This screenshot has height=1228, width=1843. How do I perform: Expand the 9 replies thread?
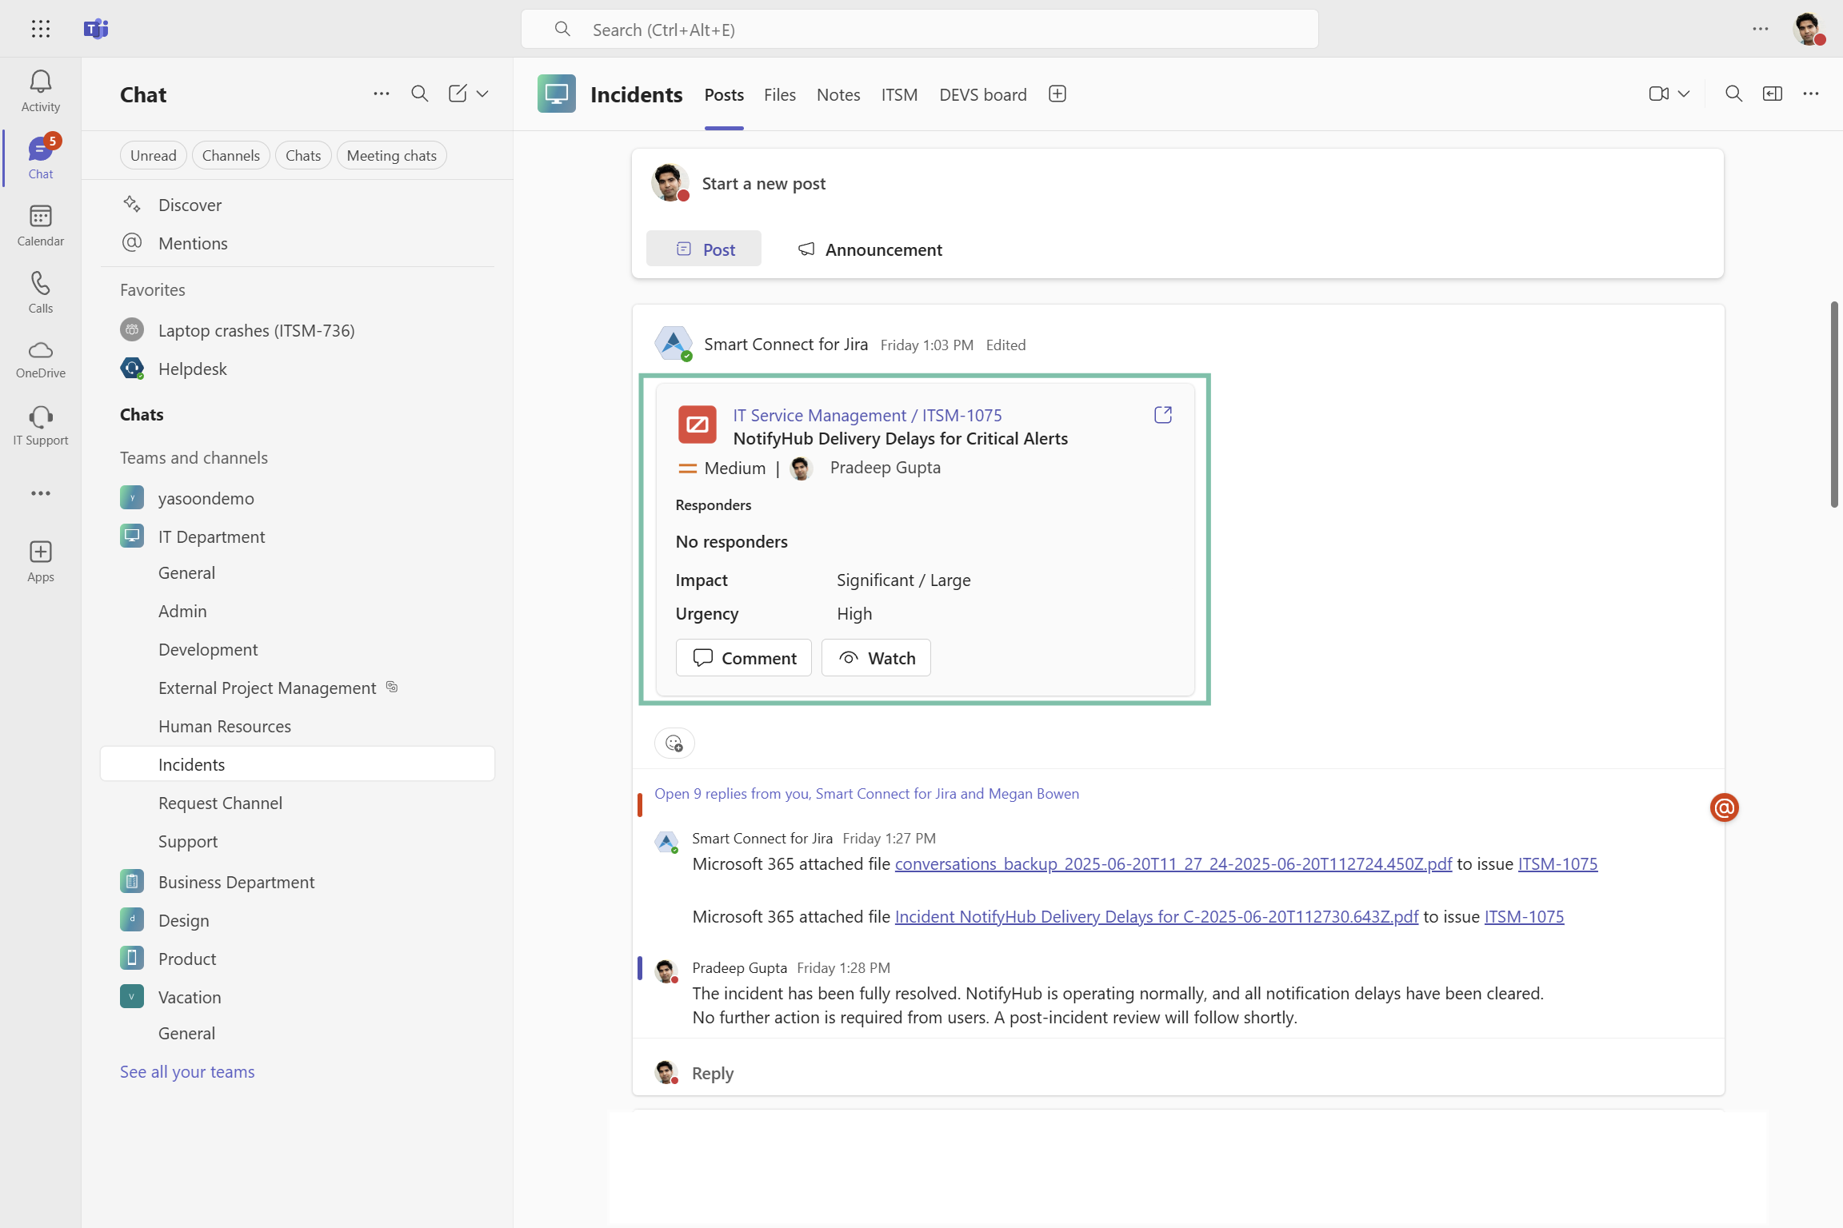pyautogui.click(x=866, y=794)
